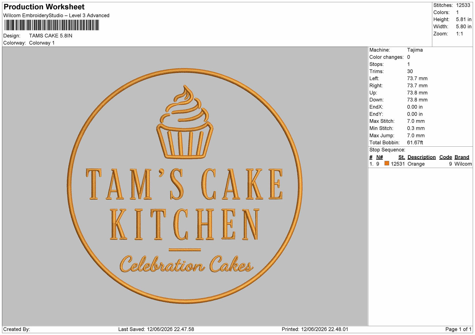Click the Left value '73.7 mm'
475x335 pixels.
click(x=417, y=78)
